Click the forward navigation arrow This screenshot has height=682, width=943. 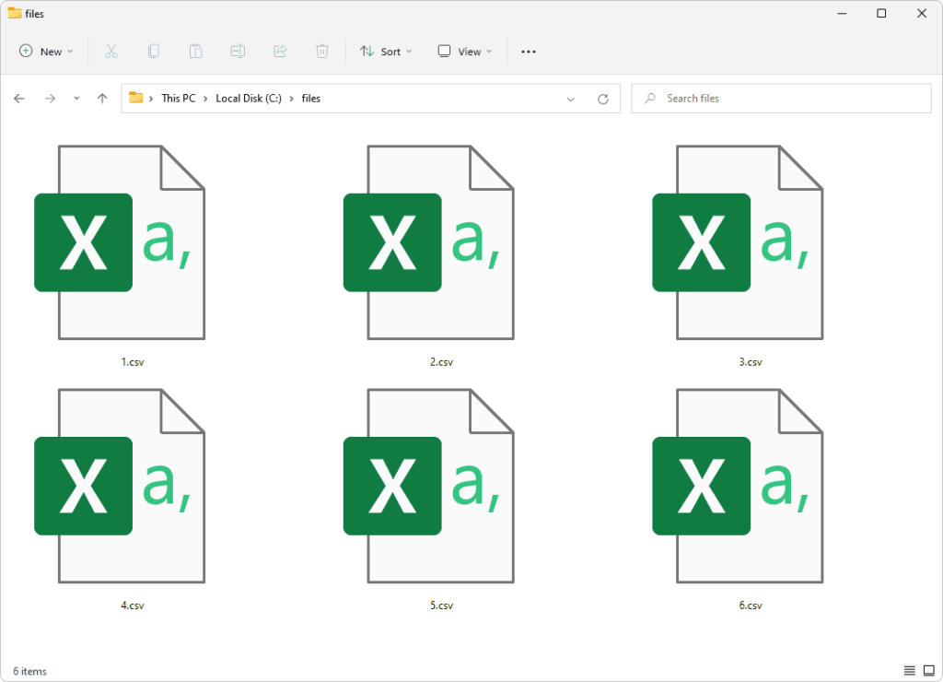click(48, 98)
